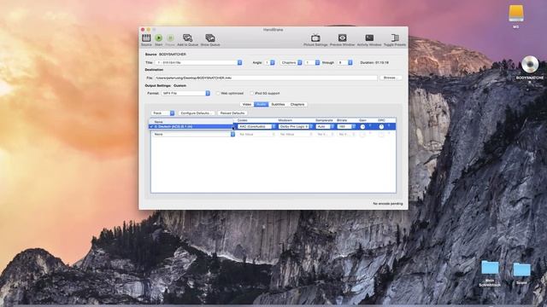Open the Preview Window eye icon
Viewport: 547px width, 307px height.
(x=342, y=38)
